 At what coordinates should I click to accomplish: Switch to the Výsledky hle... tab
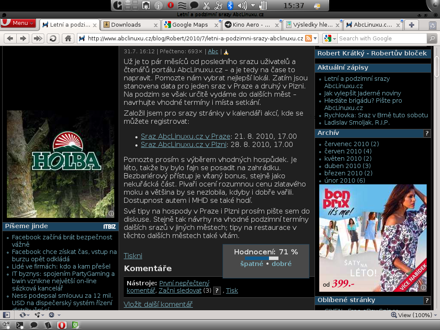coord(313,24)
